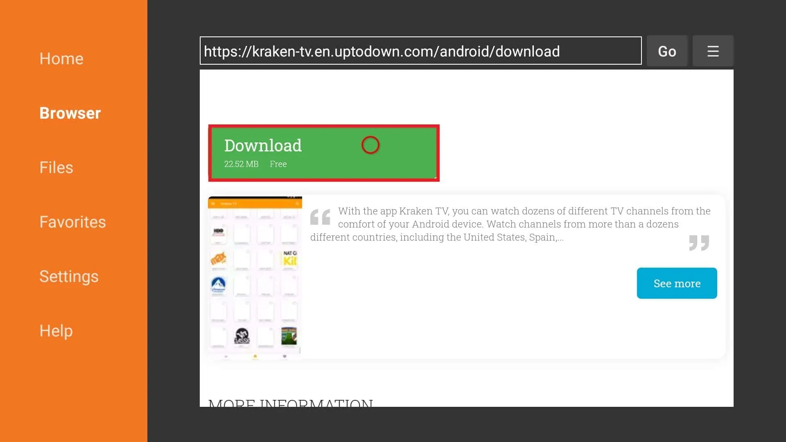786x442 pixels.
Task: Open the hamburger menu beside Go
Action: point(713,51)
